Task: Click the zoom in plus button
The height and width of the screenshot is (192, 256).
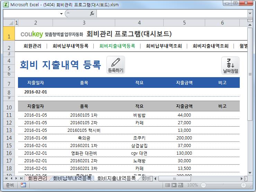Action: 243,185
